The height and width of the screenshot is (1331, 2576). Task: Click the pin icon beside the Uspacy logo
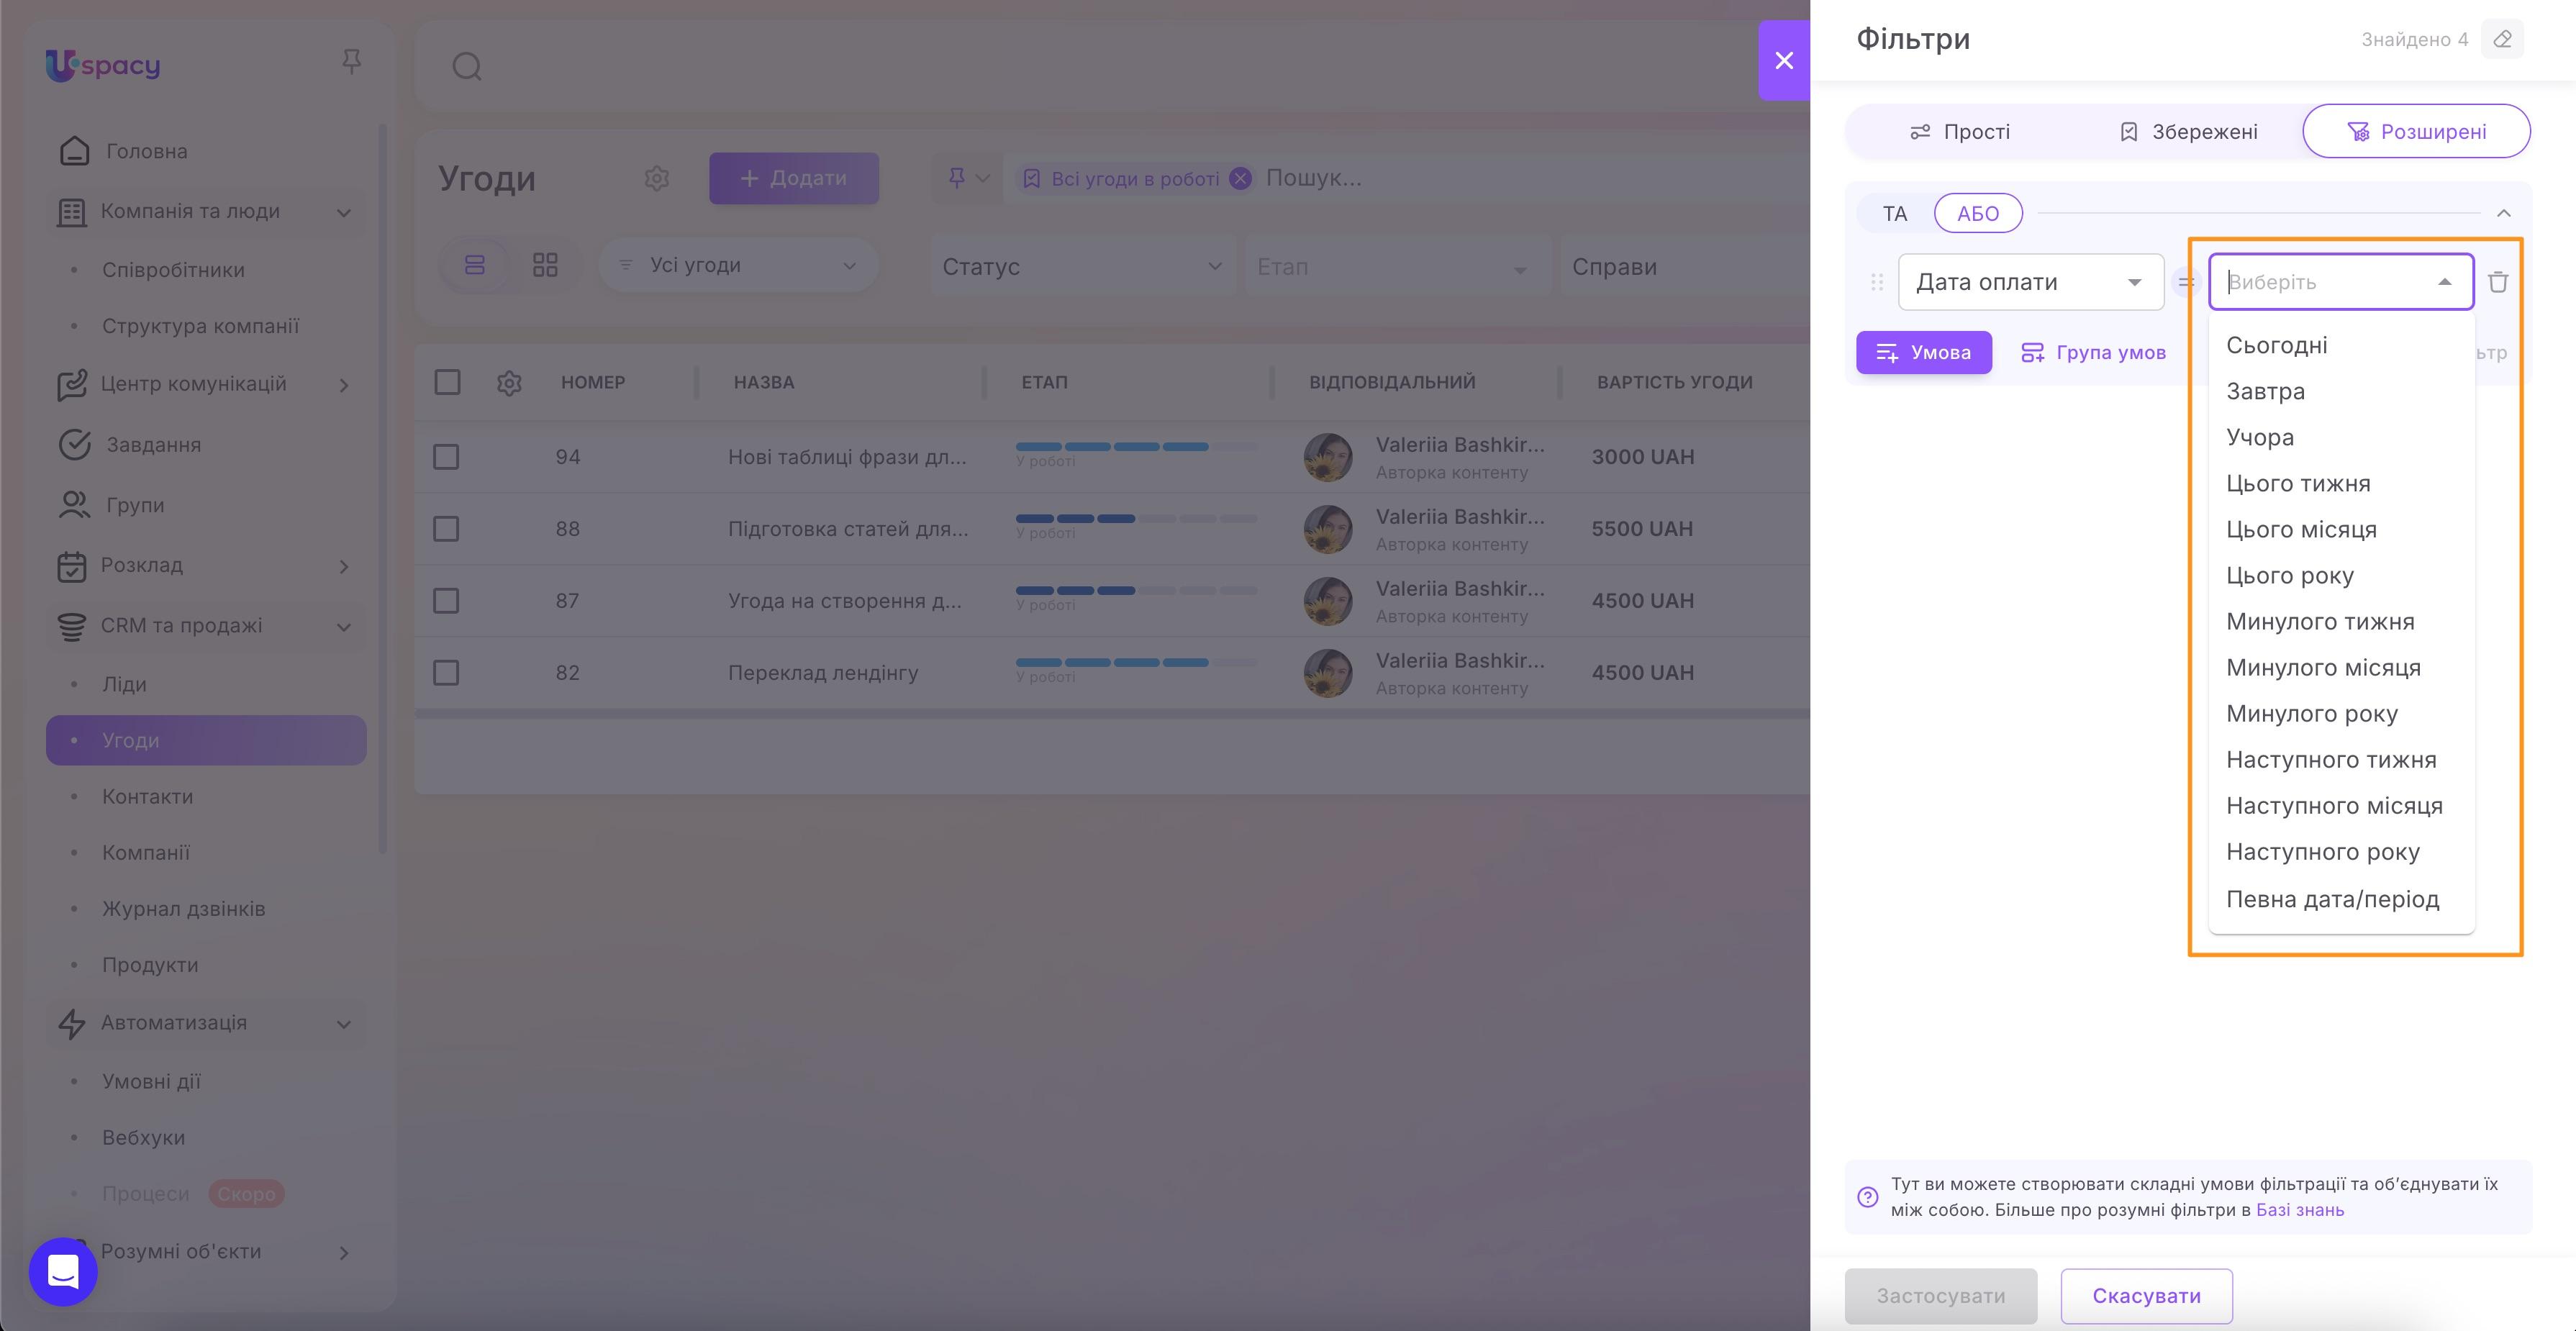[x=351, y=62]
